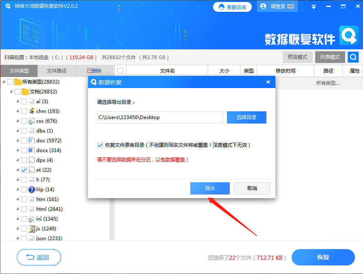Click the et spreadsheet file icon
The height and width of the screenshot is (274, 363).
coord(31,170)
